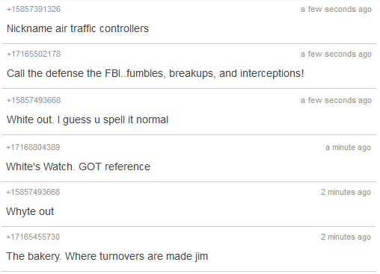Select message 'Nickname air traffic controllers'
Image resolution: width=380 pixels, height=274 pixels.
pyautogui.click(x=78, y=28)
